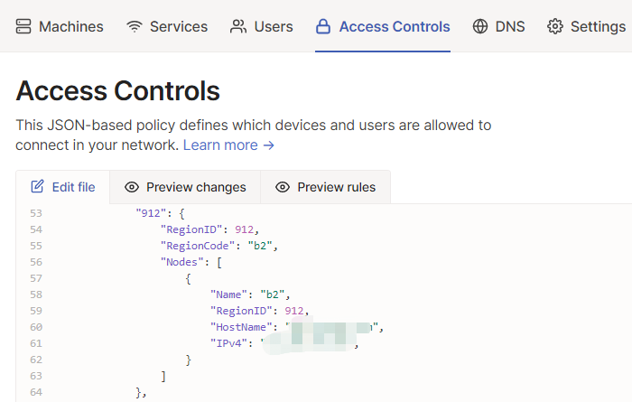Click the Preview rules eye icon
Screen dimensions: 632x402
click(x=283, y=187)
